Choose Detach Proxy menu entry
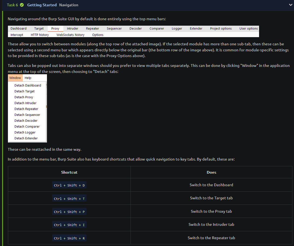This screenshot has height=246, width=294. tap(24, 97)
